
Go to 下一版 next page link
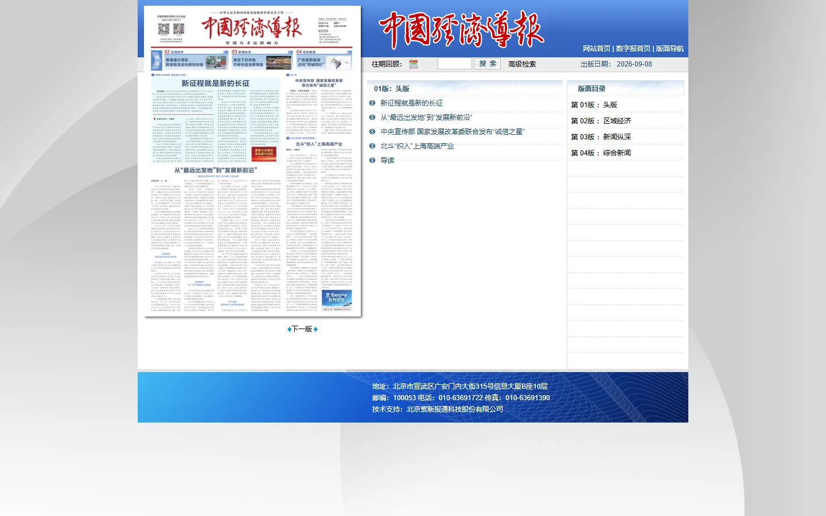302,329
